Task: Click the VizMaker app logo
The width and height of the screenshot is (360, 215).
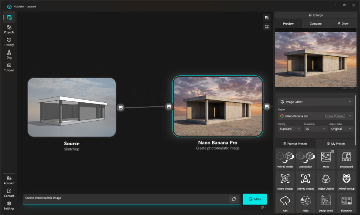Action: click(x=9, y=7)
